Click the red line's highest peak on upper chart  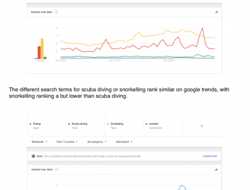point(202,28)
